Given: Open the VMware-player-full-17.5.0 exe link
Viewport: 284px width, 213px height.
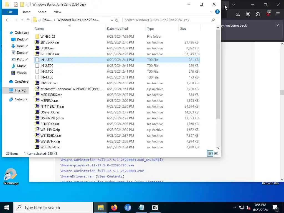Looking at the screenshot, I should pos(97,165).
